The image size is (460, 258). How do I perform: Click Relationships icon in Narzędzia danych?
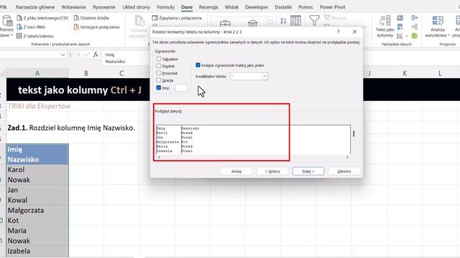[x=415, y=27]
